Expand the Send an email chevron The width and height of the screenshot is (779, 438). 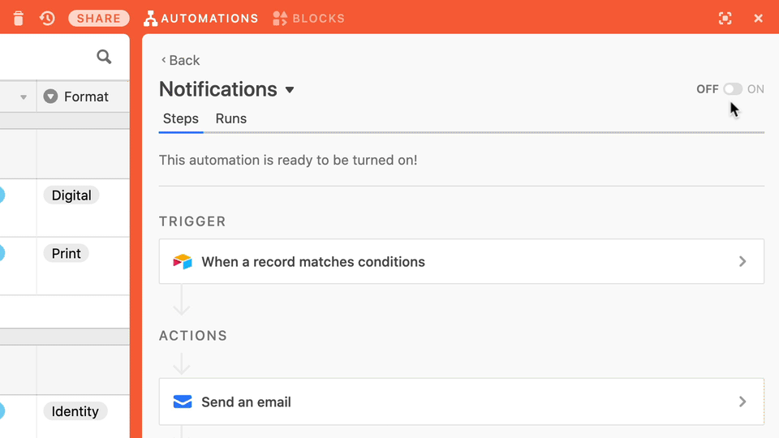[x=742, y=401]
